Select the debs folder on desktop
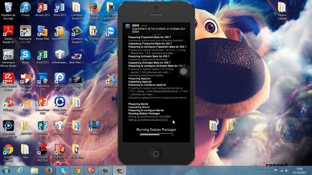The width and height of the screenshot is (312, 175). [214, 127]
